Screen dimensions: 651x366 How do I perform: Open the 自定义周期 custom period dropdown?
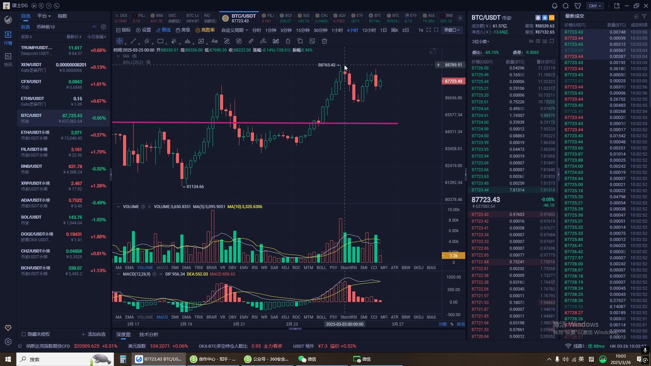pos(235,30)
